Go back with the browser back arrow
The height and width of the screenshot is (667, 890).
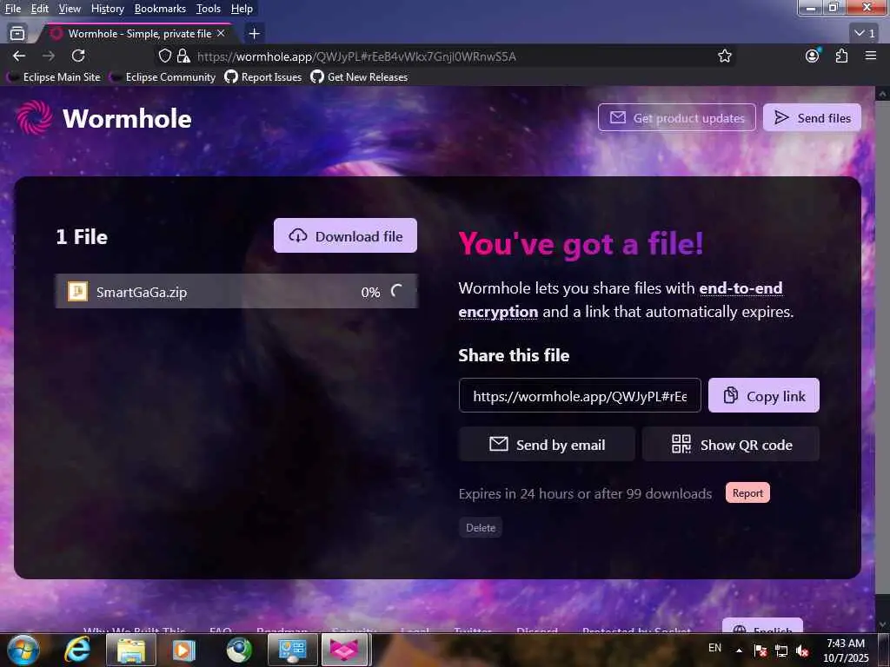coord(19,56)
